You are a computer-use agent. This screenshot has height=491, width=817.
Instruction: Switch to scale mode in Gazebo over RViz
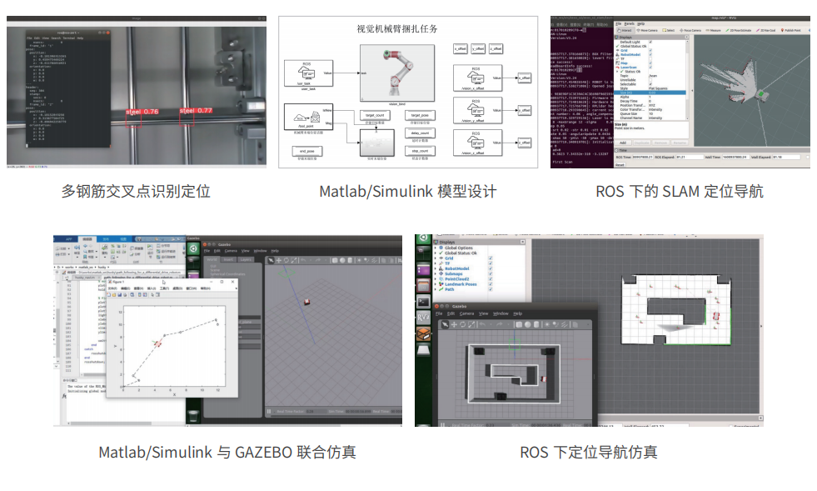471,324
